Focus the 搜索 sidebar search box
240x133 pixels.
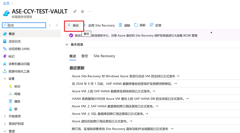24,25
